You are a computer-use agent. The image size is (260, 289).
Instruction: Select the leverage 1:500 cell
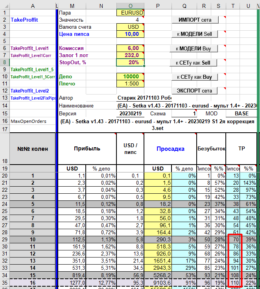[x=130, y=83]
